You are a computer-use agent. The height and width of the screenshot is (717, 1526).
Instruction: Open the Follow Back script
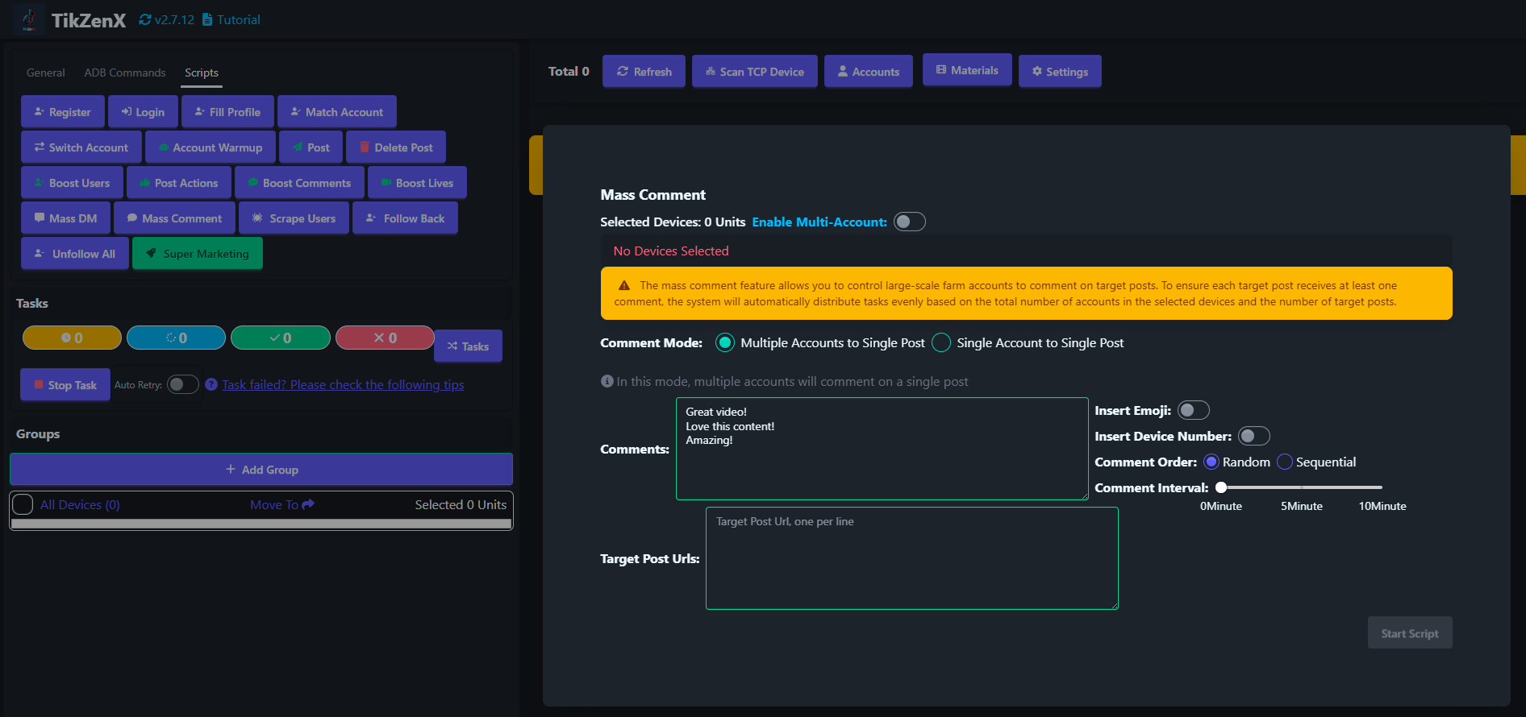[x=405, y=218]
